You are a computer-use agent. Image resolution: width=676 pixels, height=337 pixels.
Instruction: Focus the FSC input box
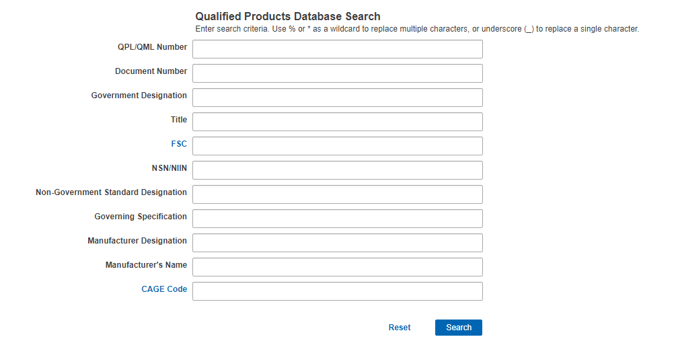coord(338,146)
